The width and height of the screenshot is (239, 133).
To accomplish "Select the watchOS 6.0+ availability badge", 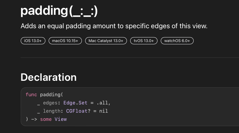I will tap(177, 41).
